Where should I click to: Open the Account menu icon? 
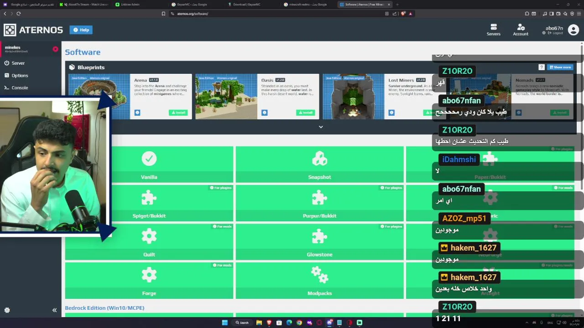tap(521, 30)
